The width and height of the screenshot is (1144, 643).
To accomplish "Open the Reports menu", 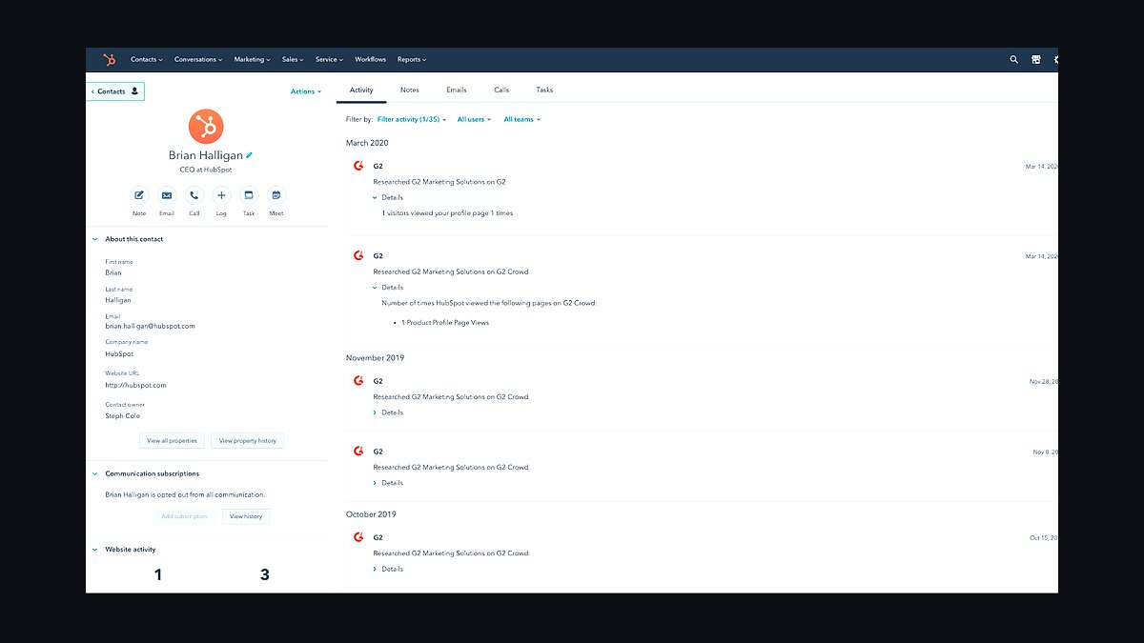I will tap(412, 59).
